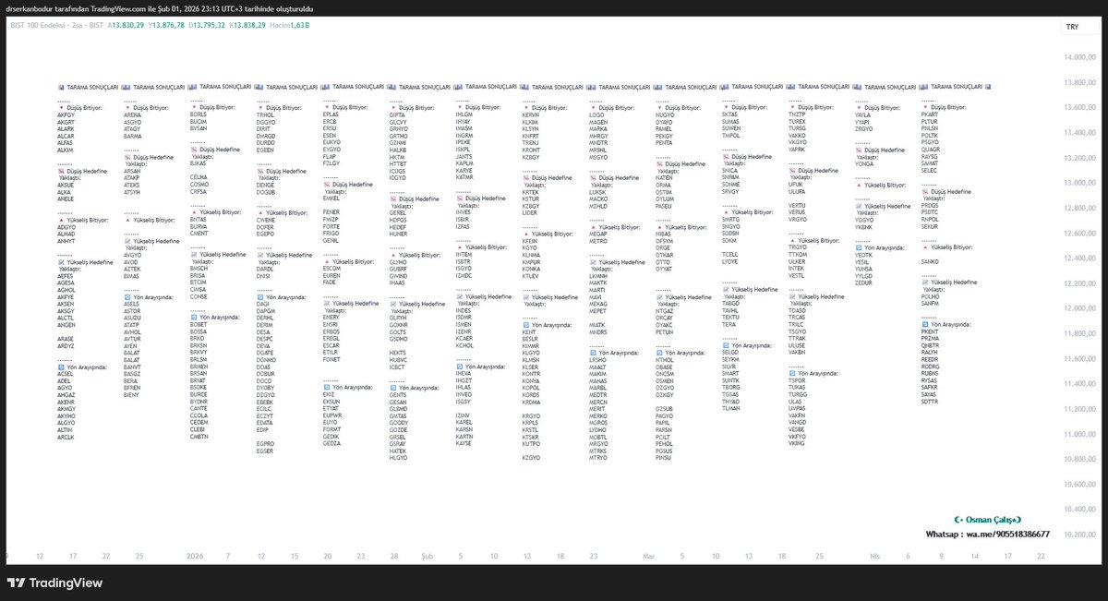Click the Mar month label on time axis
Image resolution: width=1108 pixels, height=601 pixels.
coord(649,557)
